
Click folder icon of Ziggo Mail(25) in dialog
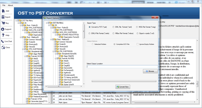click(x=62, y=56)
